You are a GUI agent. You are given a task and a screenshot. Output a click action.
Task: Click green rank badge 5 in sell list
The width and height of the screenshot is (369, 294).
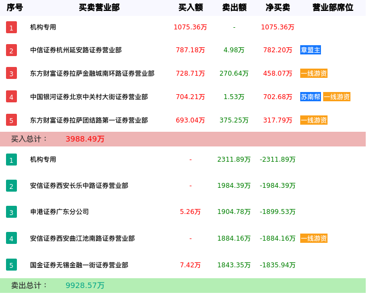coord(11,265)
